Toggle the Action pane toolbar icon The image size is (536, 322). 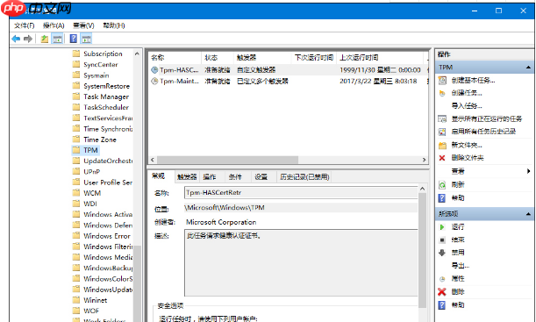(86, 39)
